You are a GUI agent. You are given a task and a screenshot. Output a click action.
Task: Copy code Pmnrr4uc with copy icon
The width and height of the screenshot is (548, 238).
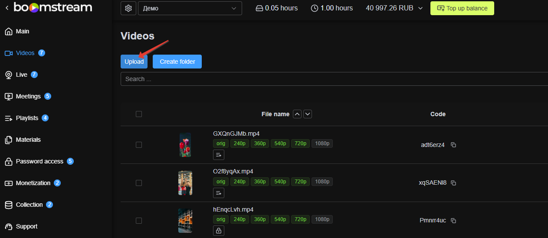(x=453, y=221)
